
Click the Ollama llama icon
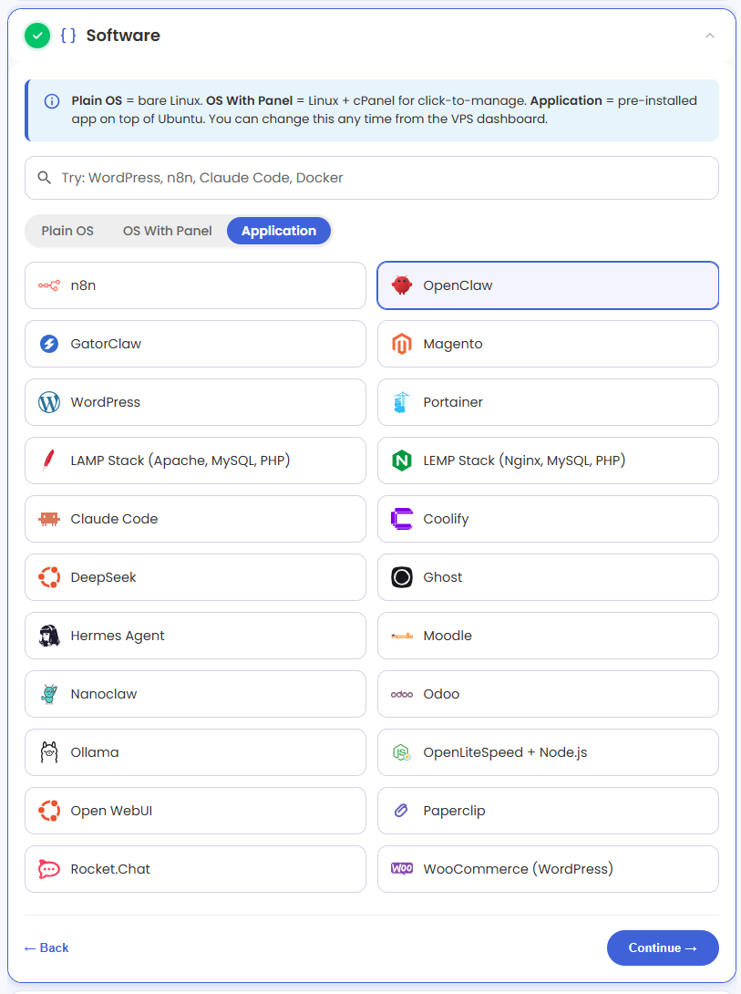(x=49, y=751)
